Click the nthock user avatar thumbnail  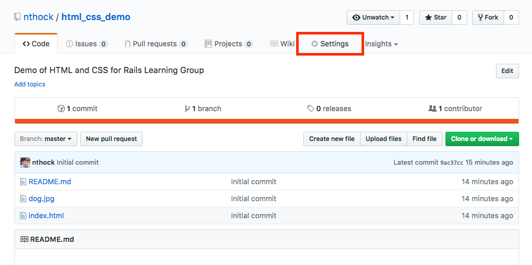[x=25, y=163]
